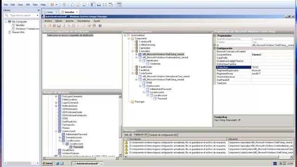This screenshot has height=167, width=297.
Task: Collapse the 4 specialize node
Action: [133, 51]
